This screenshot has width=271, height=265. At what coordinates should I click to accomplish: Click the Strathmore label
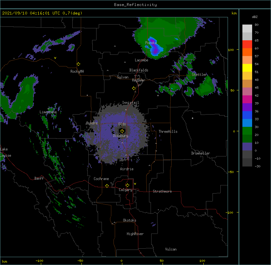162,191
